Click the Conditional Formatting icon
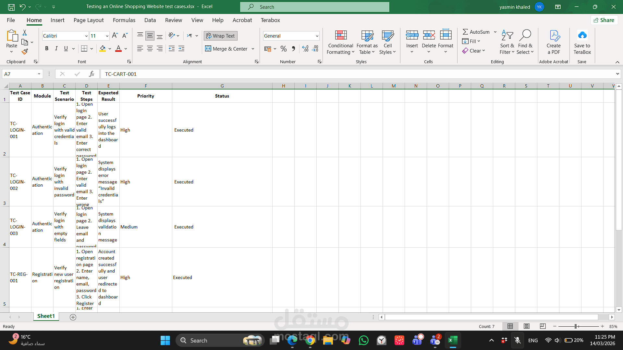The width and height of the screenshot is (623, 350). 341,35
